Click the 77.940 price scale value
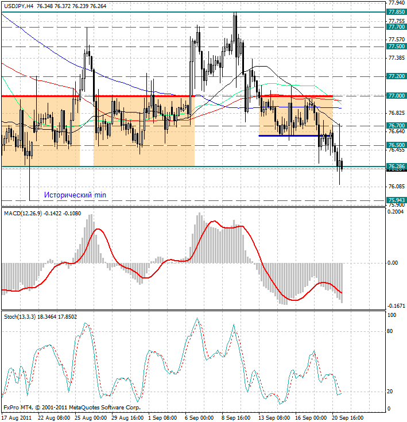Image resolution: width=407 pixels, height=422 pixels. click(x=397, y=3)
